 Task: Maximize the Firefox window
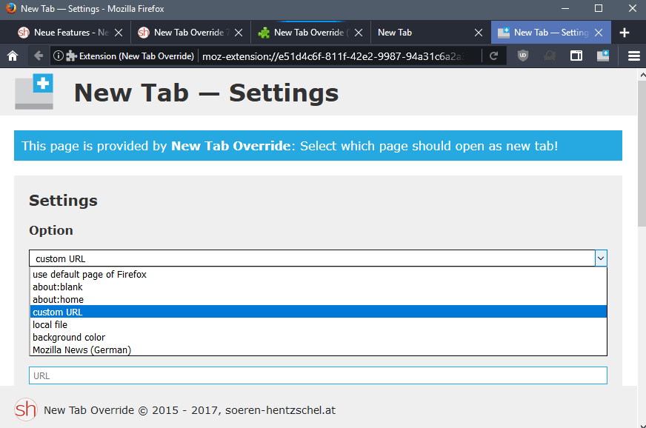coord(599,8)
